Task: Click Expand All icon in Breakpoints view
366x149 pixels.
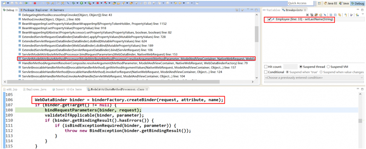Action: coord(331,15)
